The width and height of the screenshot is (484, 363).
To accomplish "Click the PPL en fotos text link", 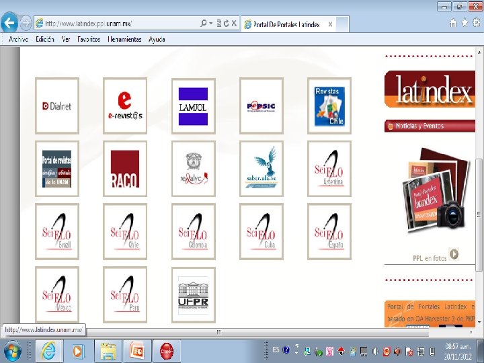I will tap(430, 258).
